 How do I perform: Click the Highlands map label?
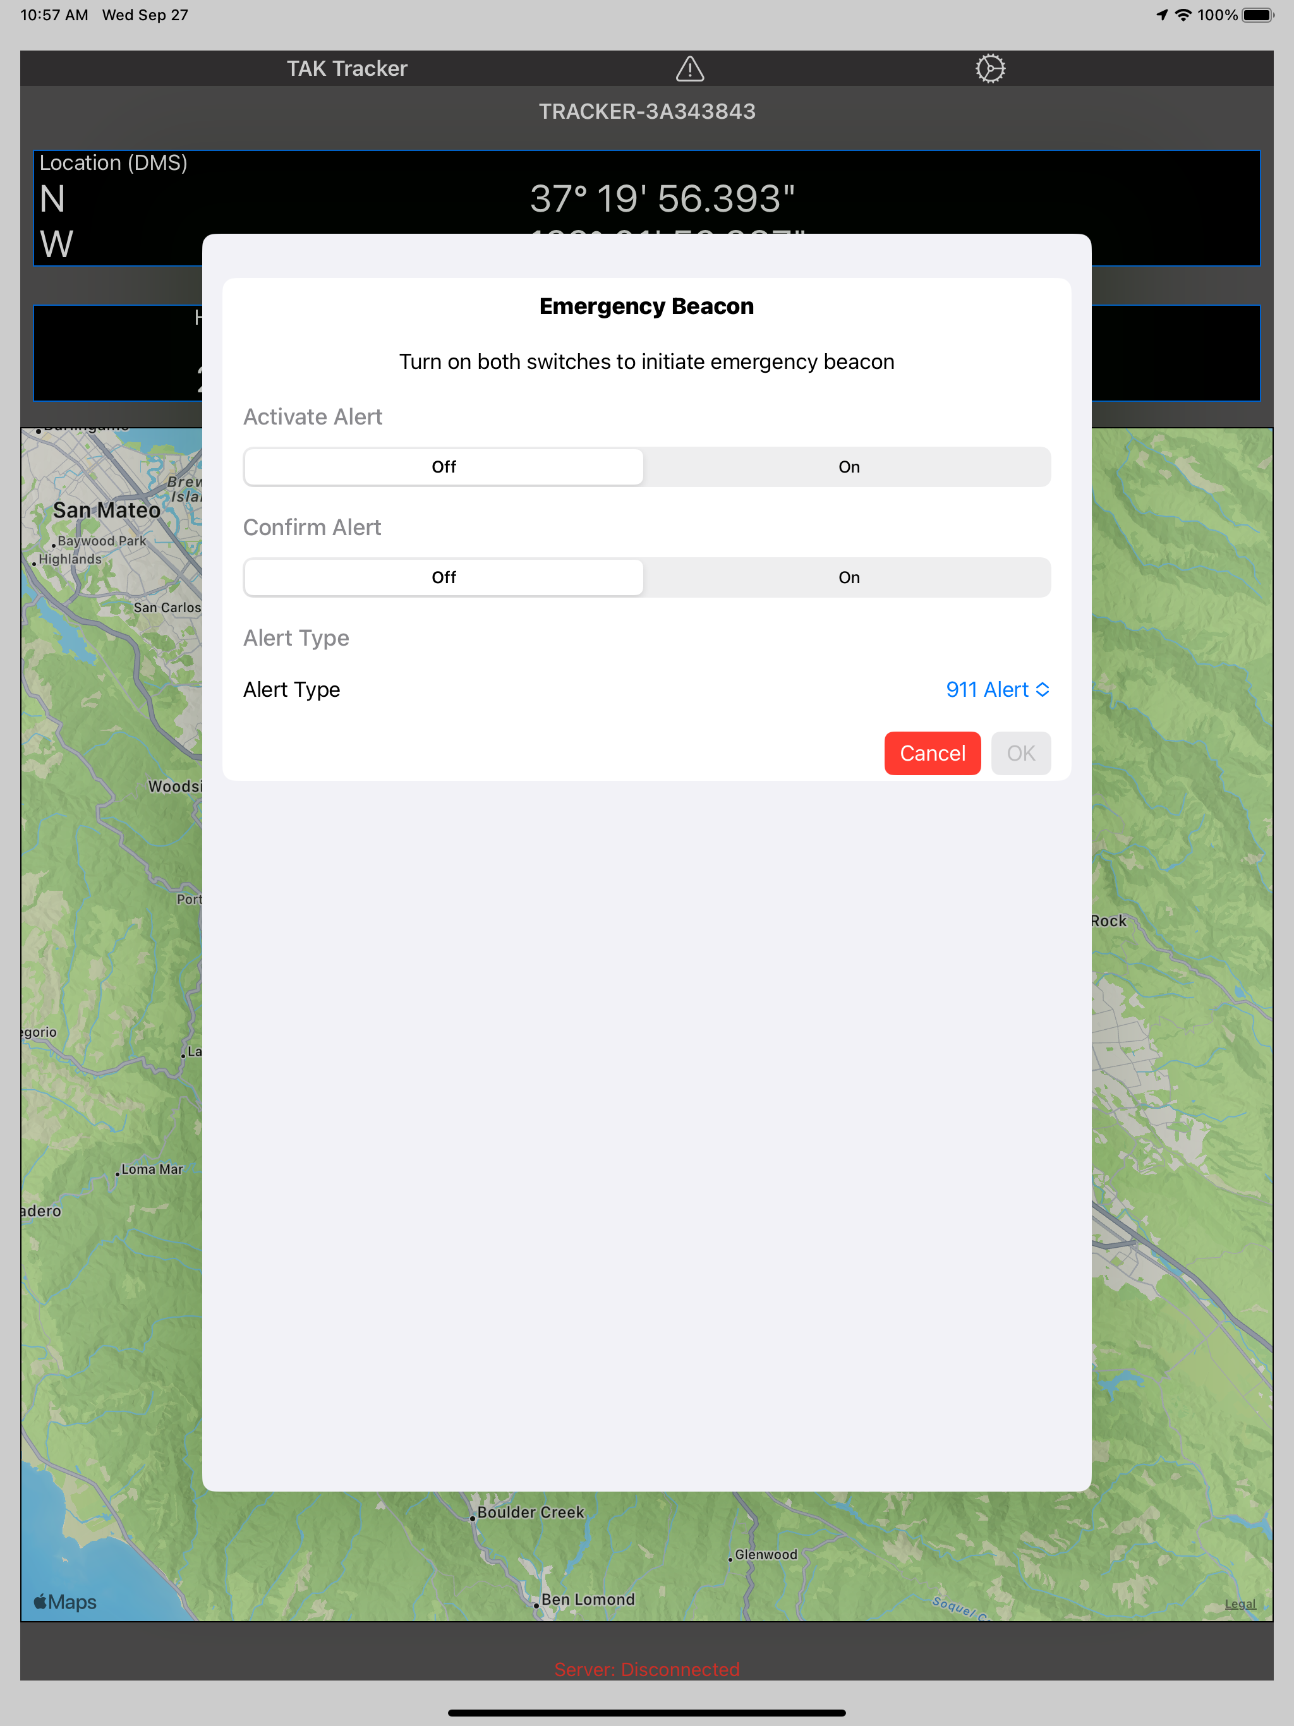tap(70, 560)
